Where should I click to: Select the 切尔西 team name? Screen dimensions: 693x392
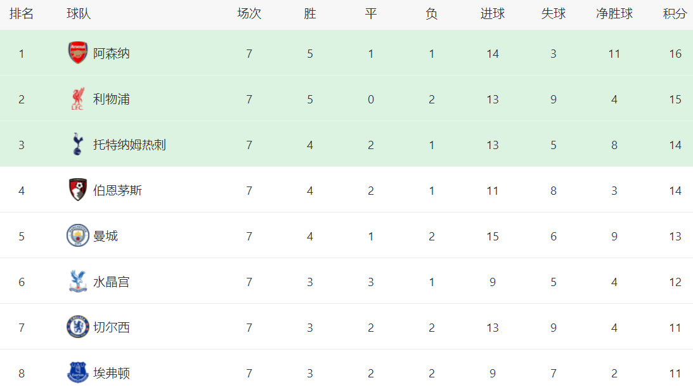112,327
